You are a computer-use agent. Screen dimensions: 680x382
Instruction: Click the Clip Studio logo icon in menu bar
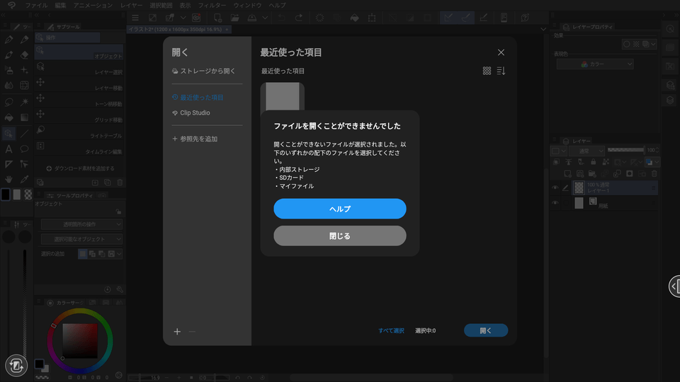pos(11,5)
